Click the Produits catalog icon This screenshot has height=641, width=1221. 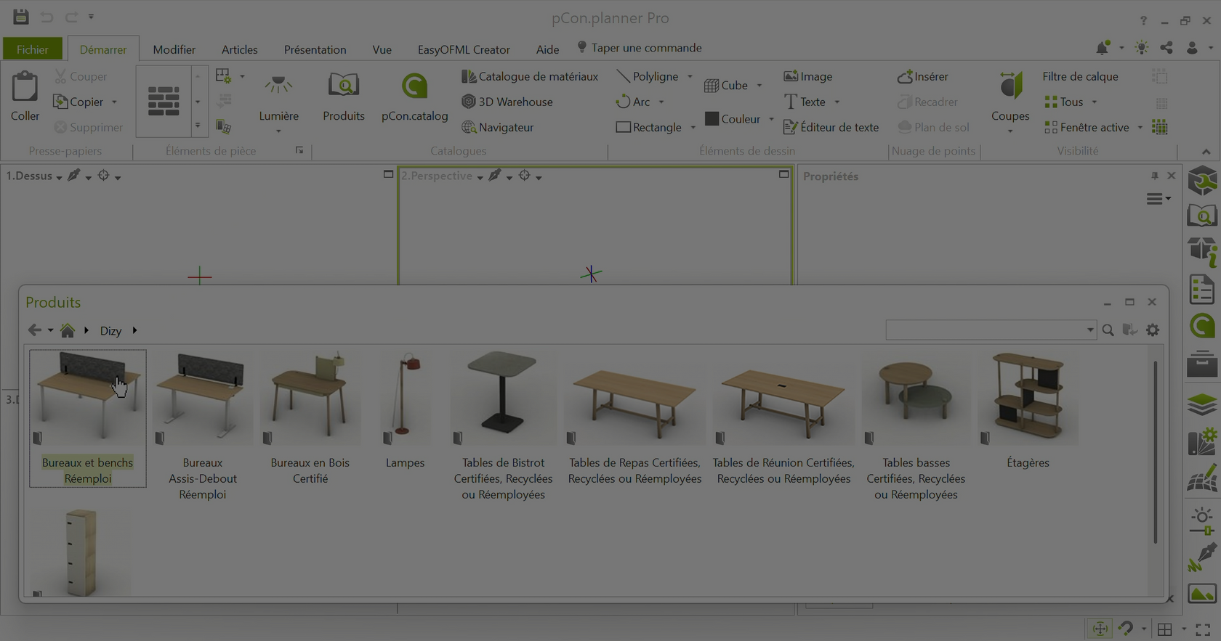pyautogui.click(x=343, y=98)
